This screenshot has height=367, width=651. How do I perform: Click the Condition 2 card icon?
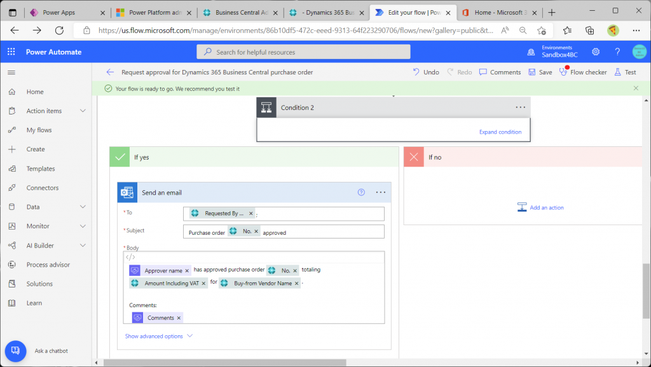266,107
